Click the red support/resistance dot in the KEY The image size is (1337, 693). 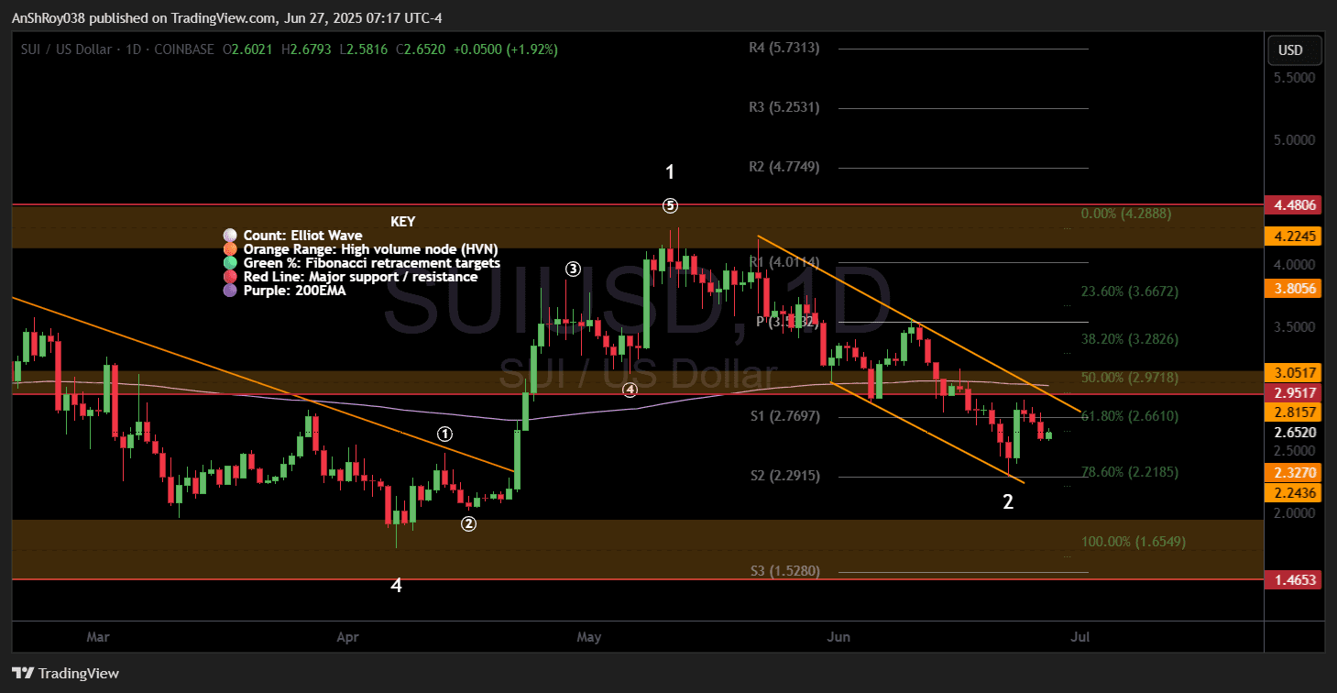[x=230, y=276]
